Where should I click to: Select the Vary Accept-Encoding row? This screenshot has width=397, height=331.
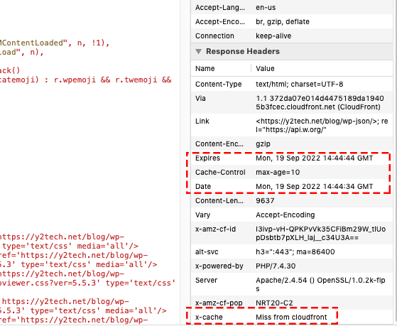pyautogui.click(x=292, y=215)
